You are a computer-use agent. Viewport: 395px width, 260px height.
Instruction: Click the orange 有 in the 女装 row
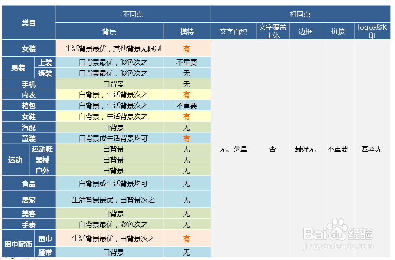pyautogui.click(x=187, y=48)
